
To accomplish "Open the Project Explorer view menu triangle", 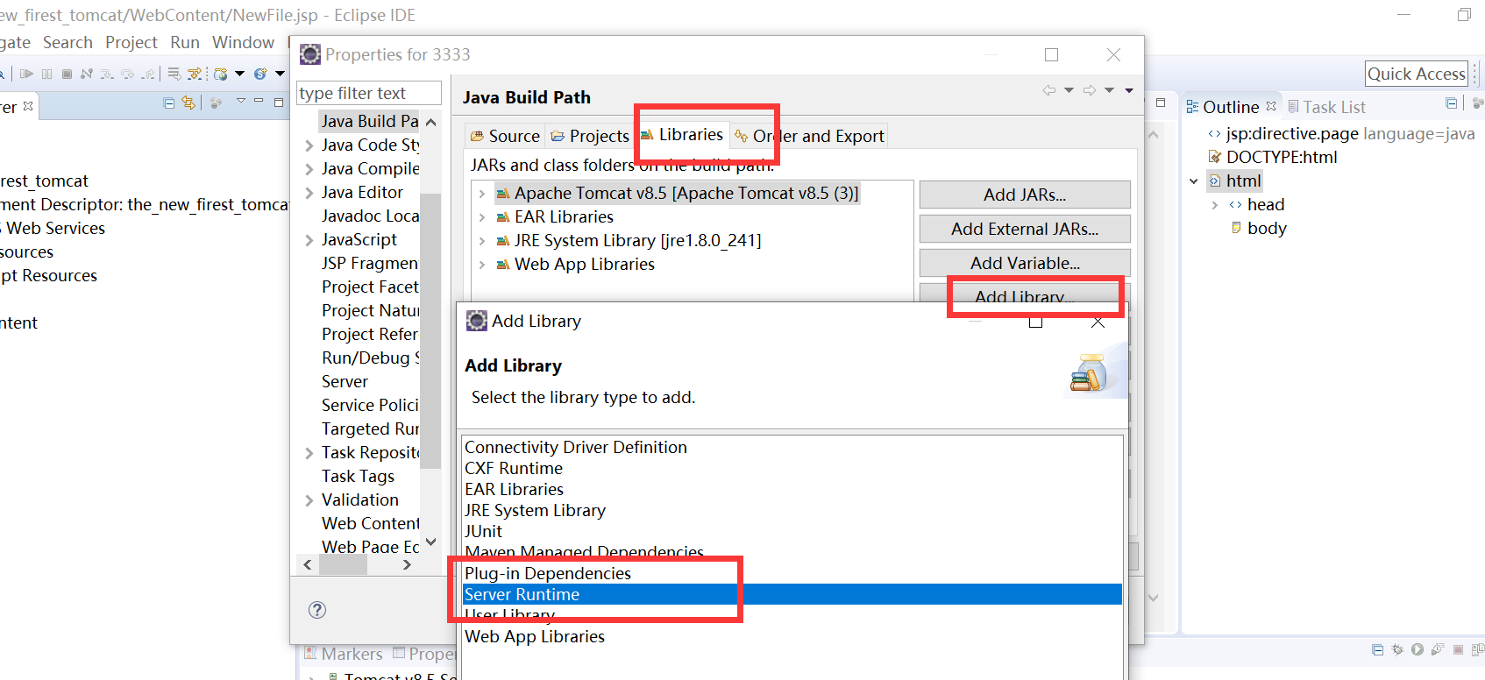I will [x=241, y=102].
